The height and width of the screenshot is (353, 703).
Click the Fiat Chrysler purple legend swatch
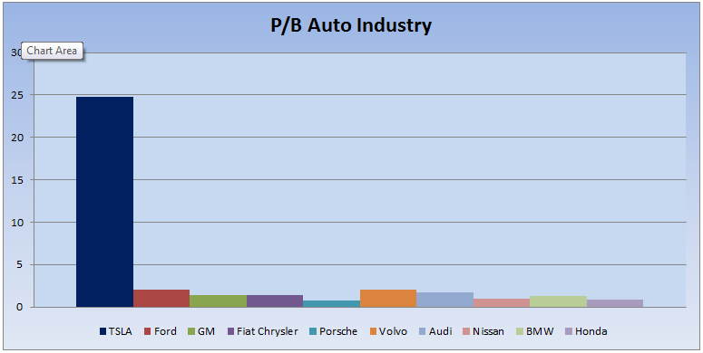tap(230, 331)
